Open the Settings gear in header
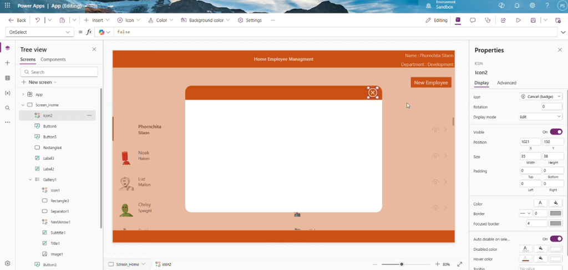This screenshot has height=270, width=568. [532, 6]
